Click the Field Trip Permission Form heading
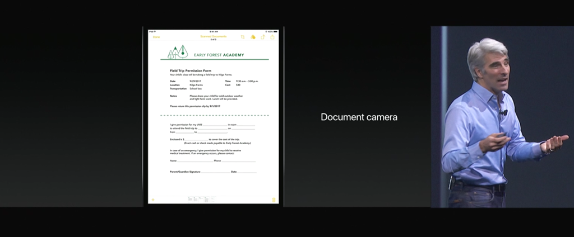The width and height of the screenshot is (574, 237). 191,70
